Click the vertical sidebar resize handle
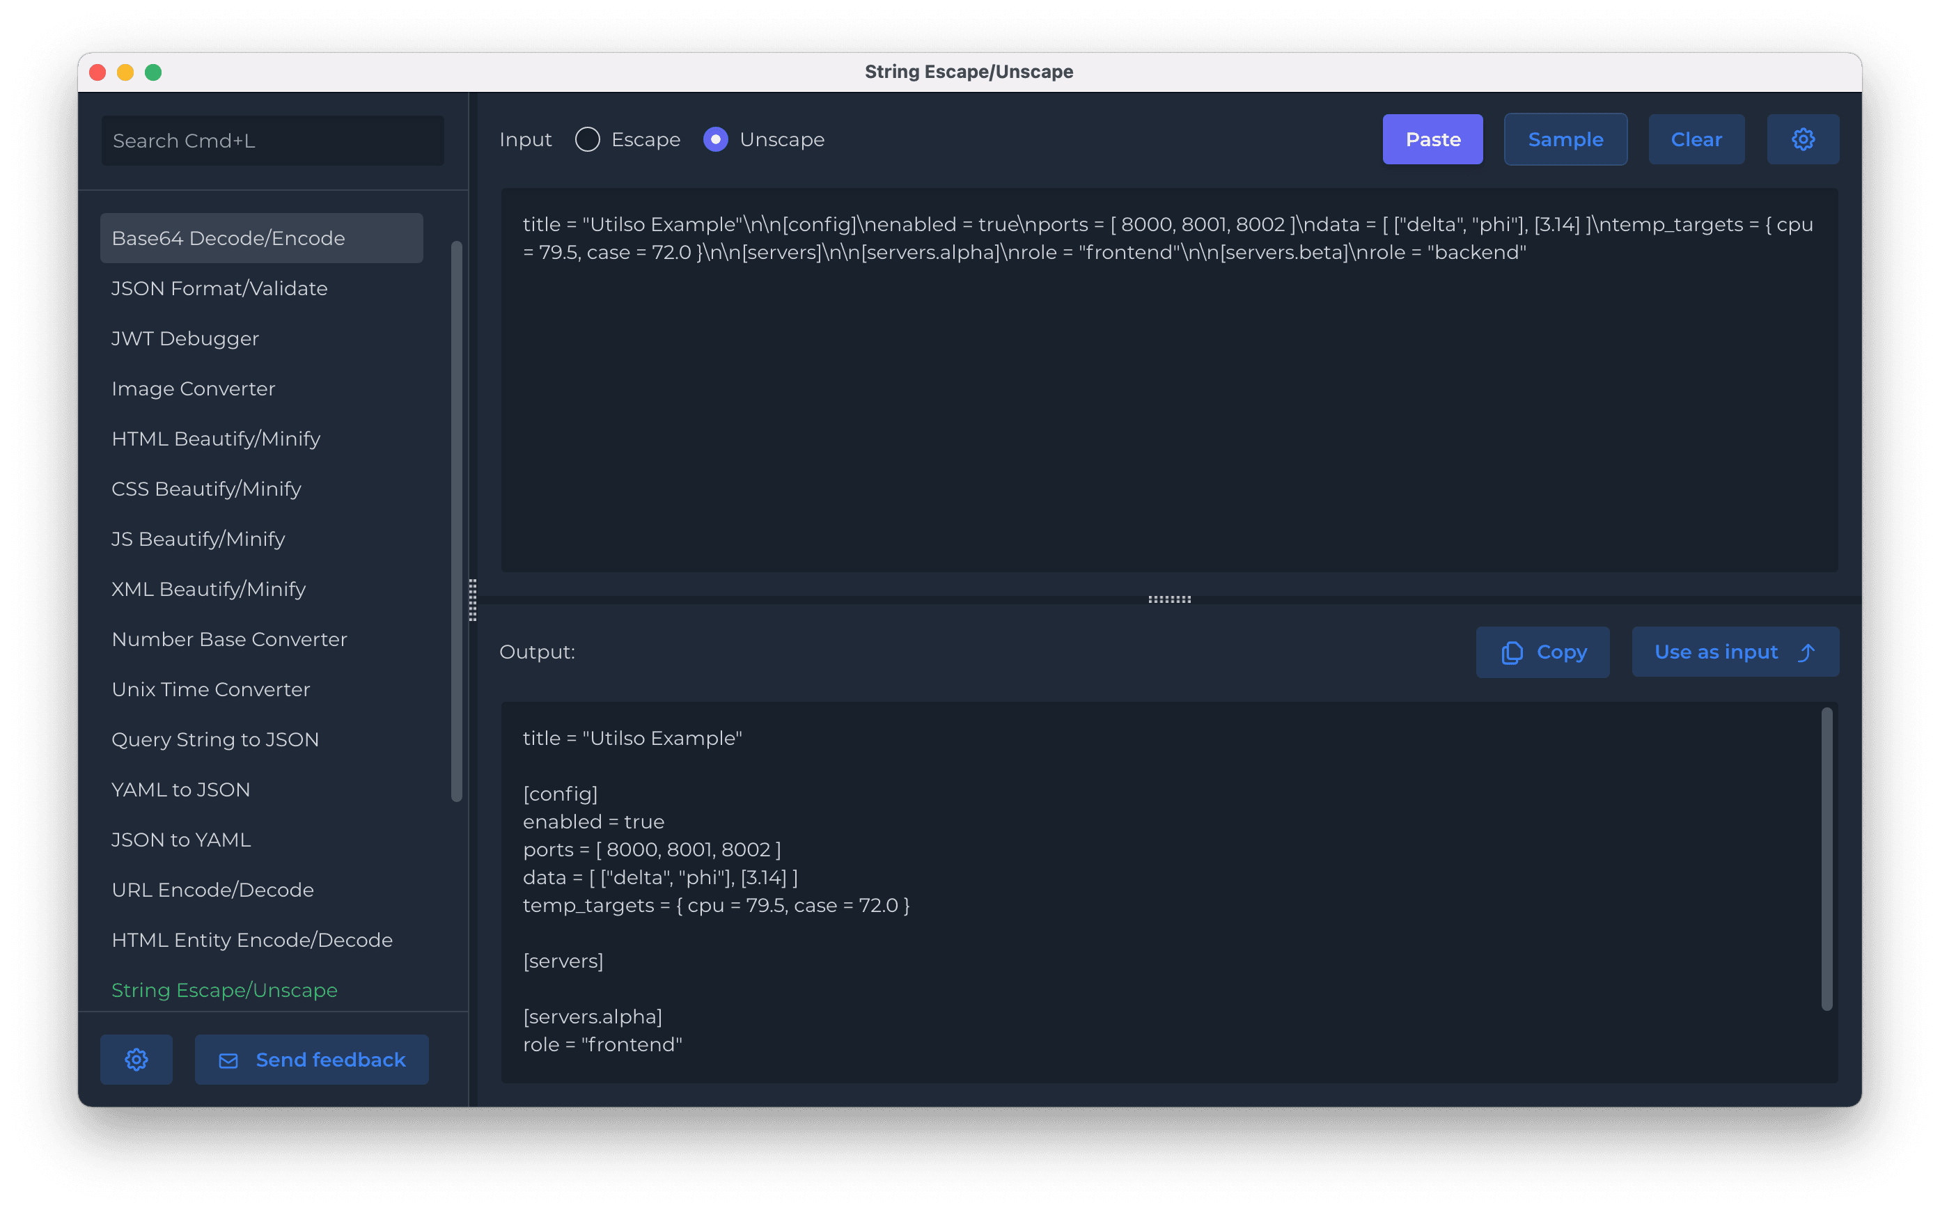The height and width of the screenshot is (1210, 1940). tap(472, 599)
